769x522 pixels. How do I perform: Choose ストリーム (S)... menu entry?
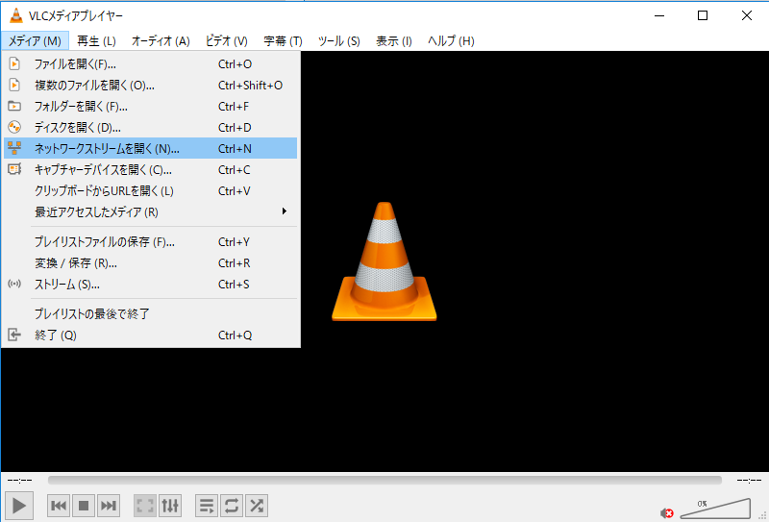(x=150, y=284)
